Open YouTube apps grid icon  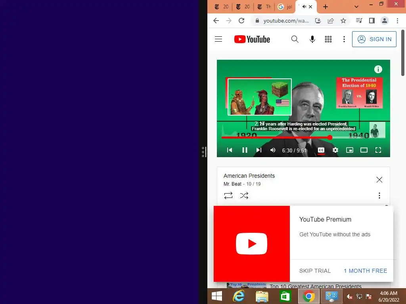[x=328, y=39]
